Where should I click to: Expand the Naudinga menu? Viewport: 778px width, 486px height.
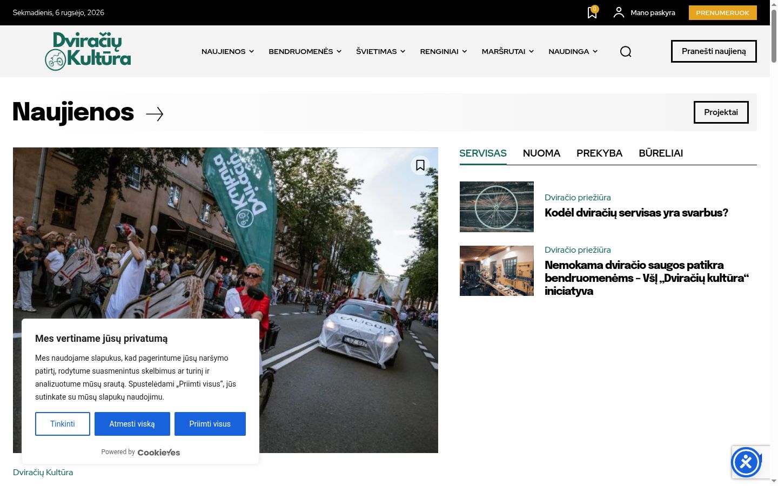[x=573, y=51]
